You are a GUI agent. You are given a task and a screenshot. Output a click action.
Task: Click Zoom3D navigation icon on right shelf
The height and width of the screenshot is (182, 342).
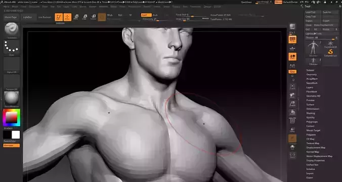click(x=292, y=104)
